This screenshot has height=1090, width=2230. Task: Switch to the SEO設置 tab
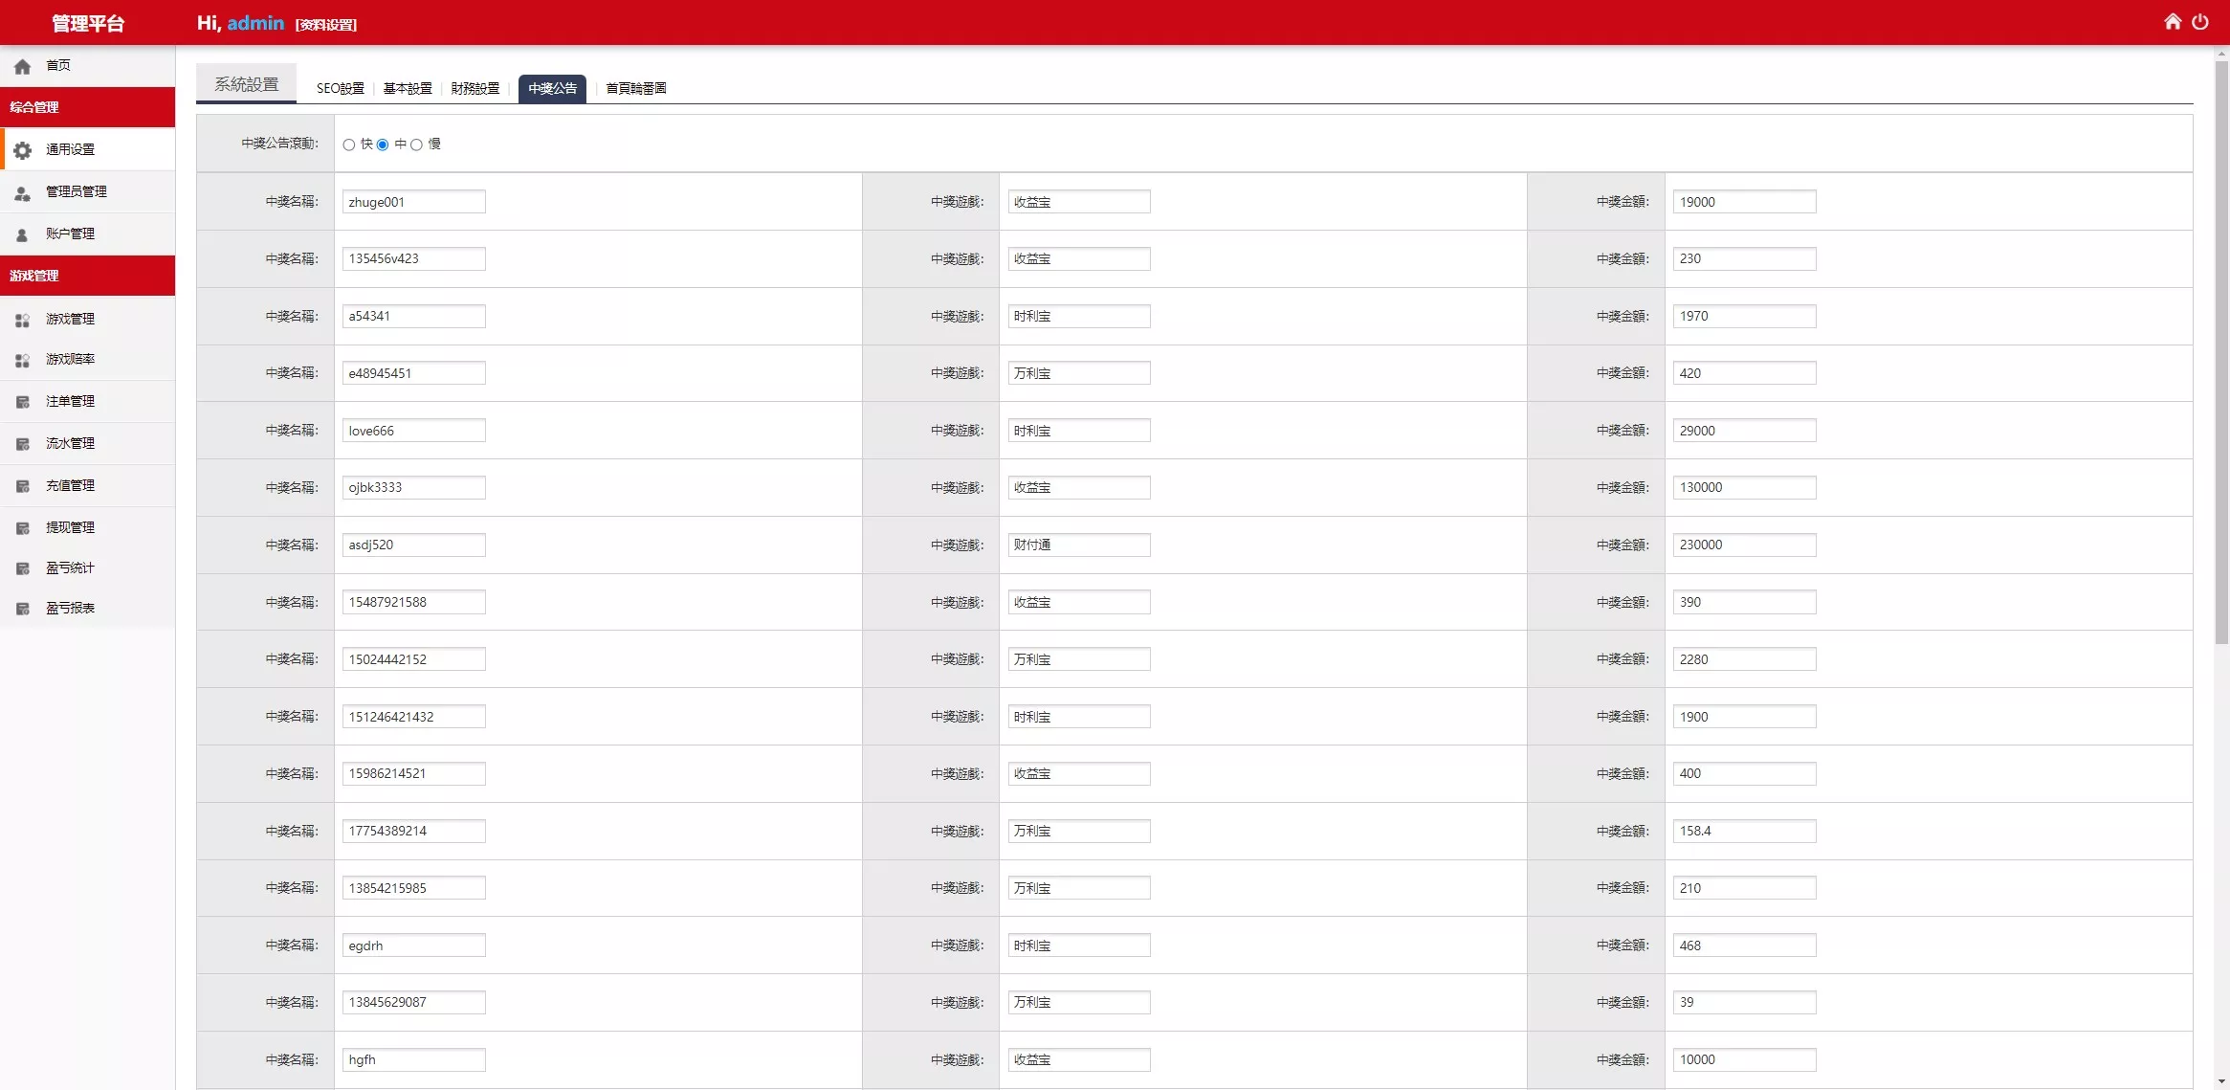point(340,89)
